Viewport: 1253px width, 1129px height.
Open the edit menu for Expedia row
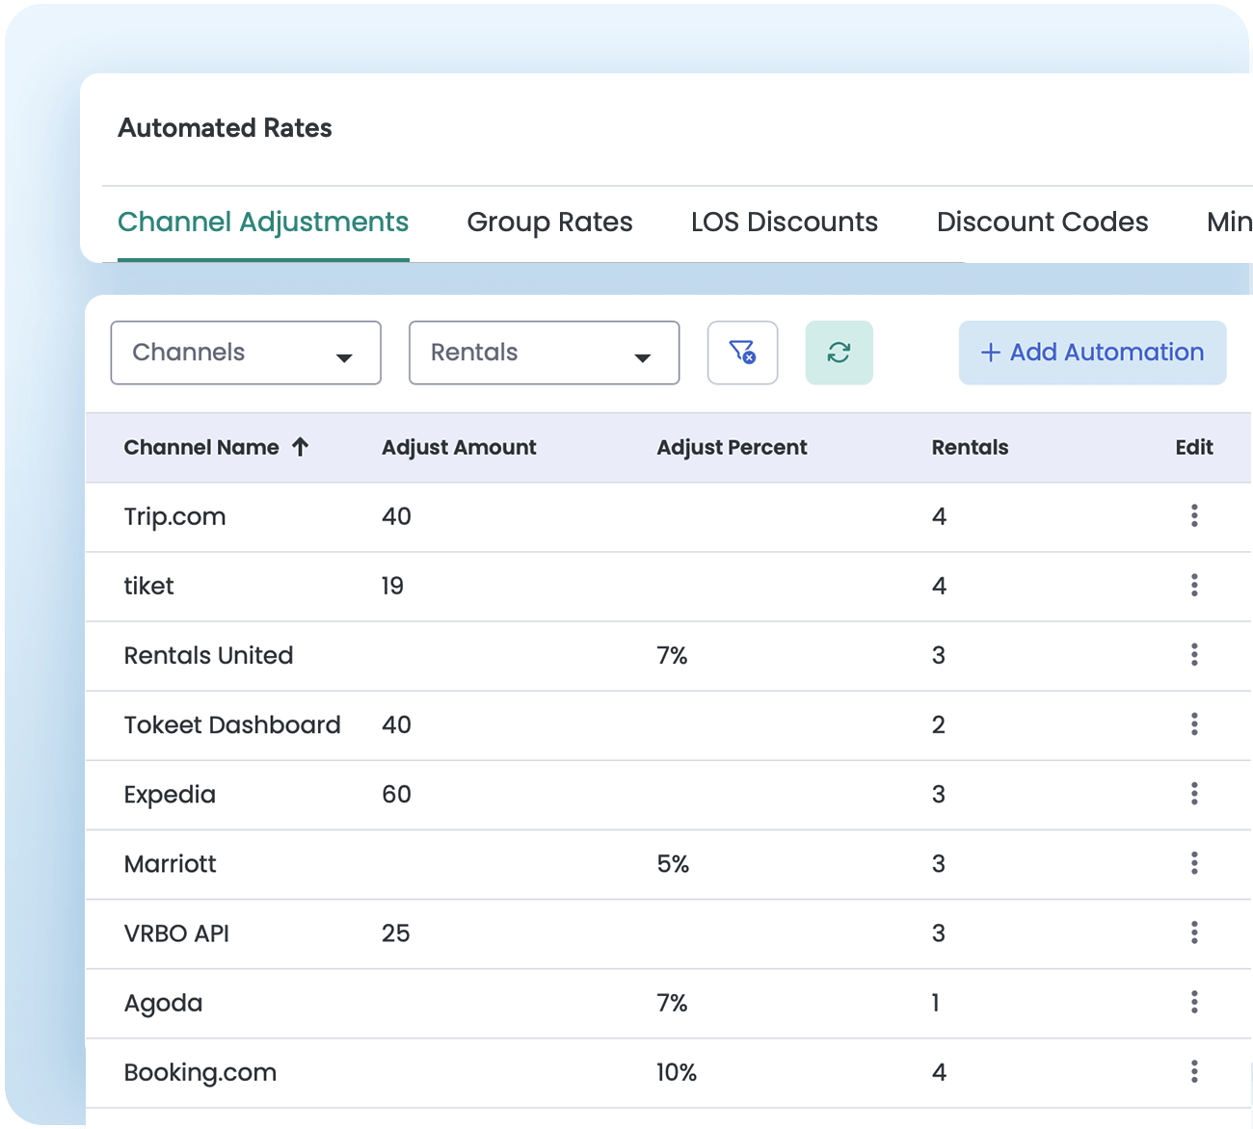click(1194, 794)
